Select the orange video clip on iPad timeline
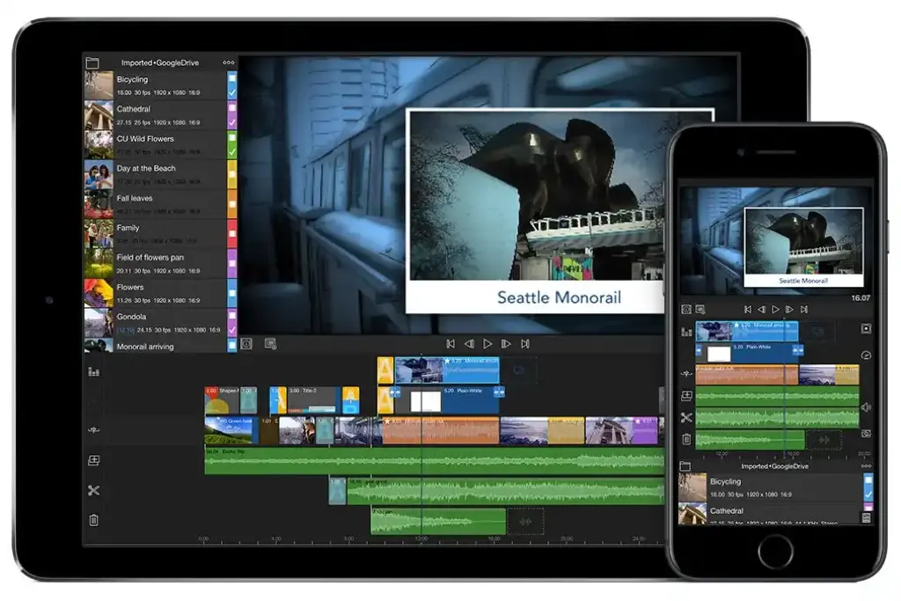901x601 pixels. [x=441, y=430]
